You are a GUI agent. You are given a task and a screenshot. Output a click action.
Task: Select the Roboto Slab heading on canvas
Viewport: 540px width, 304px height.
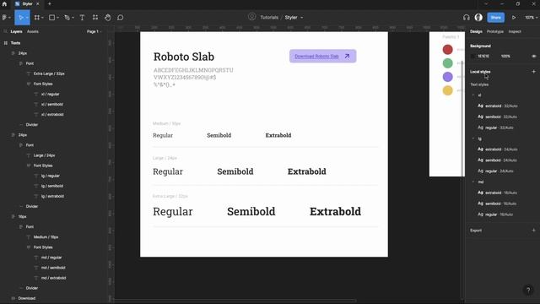coord(184,57)
